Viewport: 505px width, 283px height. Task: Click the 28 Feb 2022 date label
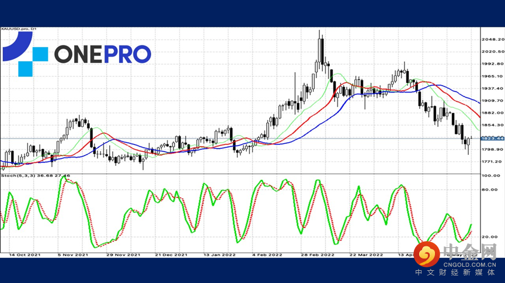pos(318,254)
